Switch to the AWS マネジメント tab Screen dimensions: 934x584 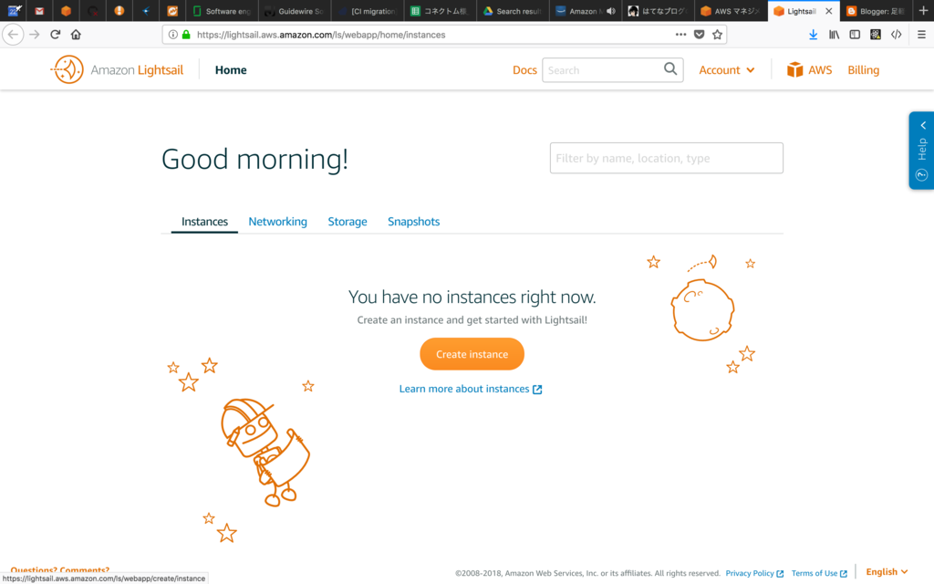click(731, 11)
